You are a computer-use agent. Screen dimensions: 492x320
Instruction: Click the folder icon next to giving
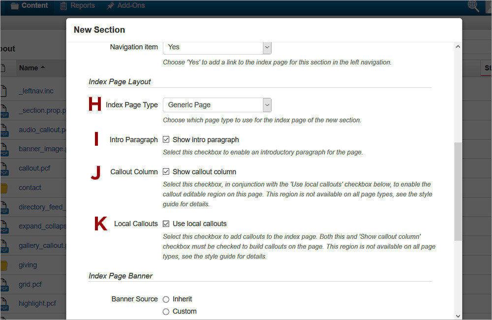(4, 265)
